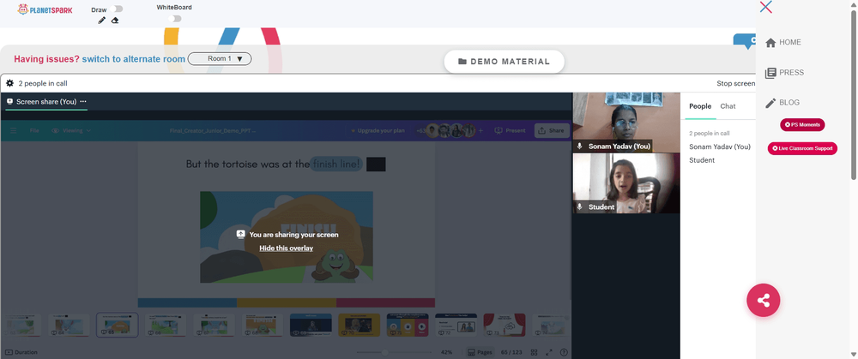This screenshot has height=359, width=858.
Task: Click the Hide this overlay link
Action: [x=287, y=248]
